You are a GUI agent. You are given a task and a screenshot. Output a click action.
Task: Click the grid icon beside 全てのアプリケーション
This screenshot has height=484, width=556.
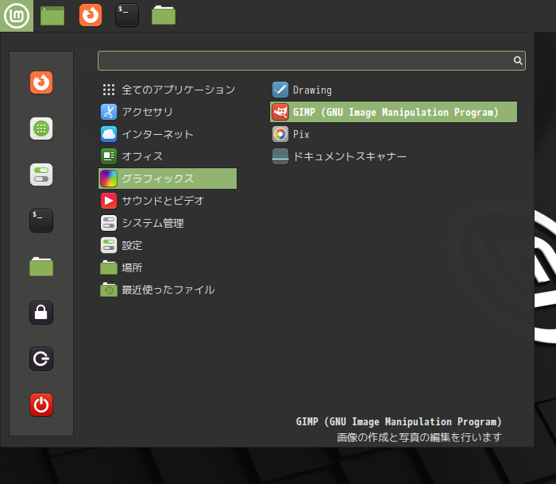click(109, 90)
